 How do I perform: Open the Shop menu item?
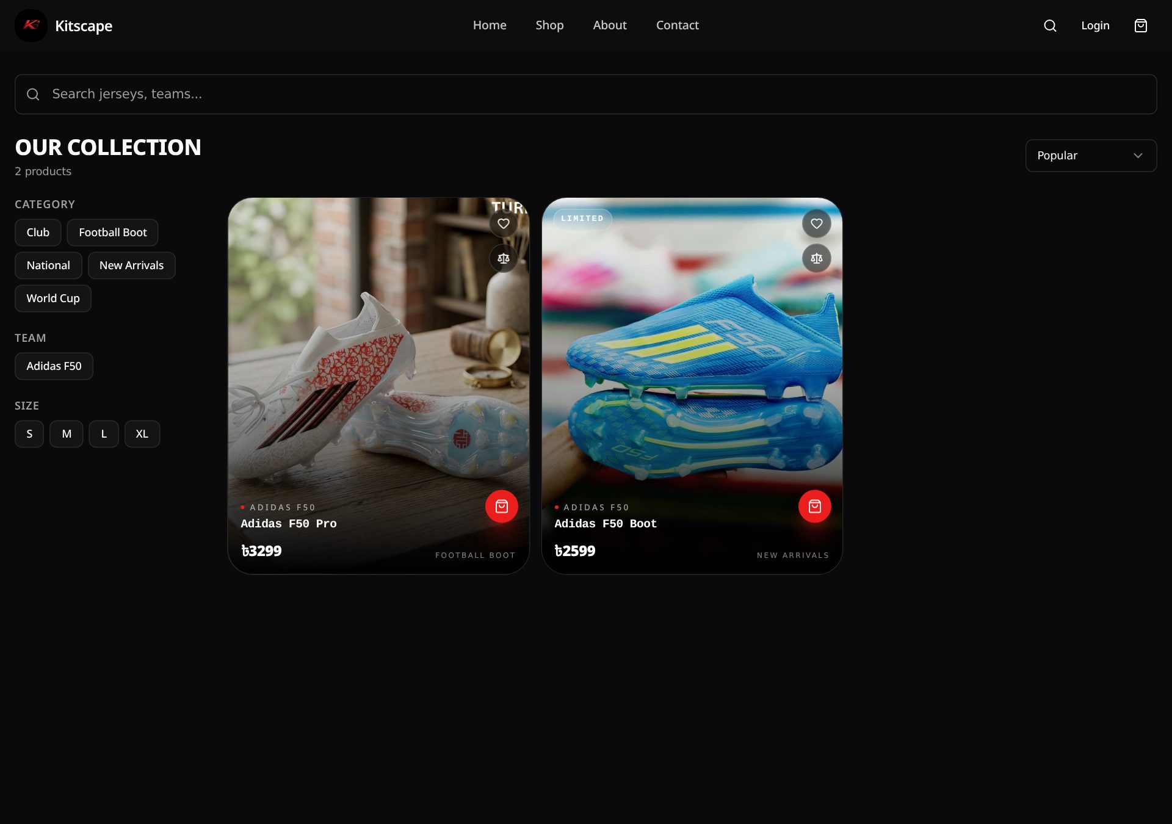pyautogui.click(x=549, y=26)
